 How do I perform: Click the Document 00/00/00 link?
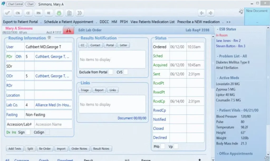132,118
